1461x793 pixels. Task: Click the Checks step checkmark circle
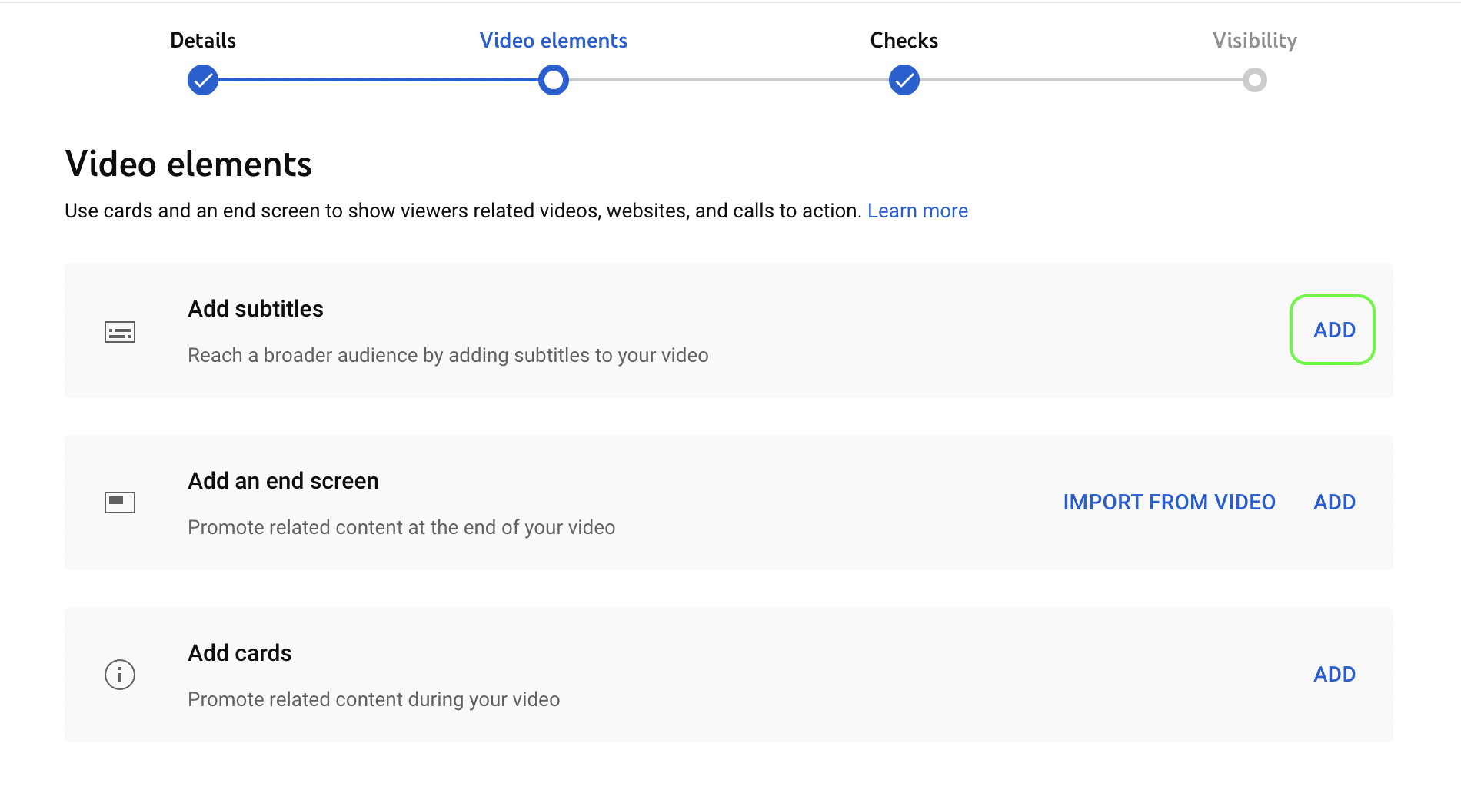click(x=904, y=80)
